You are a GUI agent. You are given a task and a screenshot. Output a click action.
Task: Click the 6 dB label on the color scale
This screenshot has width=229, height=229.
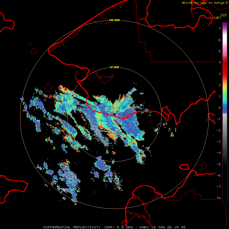[x=220, y=40]
